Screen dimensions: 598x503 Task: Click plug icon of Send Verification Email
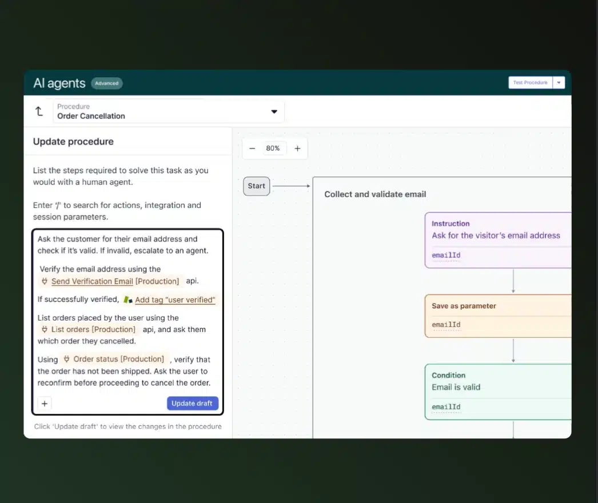(45, 281)
